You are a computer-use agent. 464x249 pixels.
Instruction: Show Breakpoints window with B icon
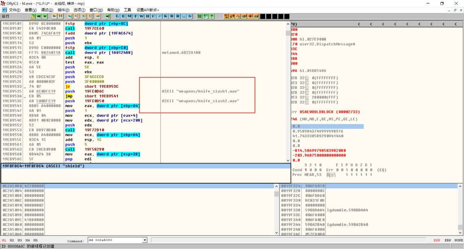pos(172,16)
